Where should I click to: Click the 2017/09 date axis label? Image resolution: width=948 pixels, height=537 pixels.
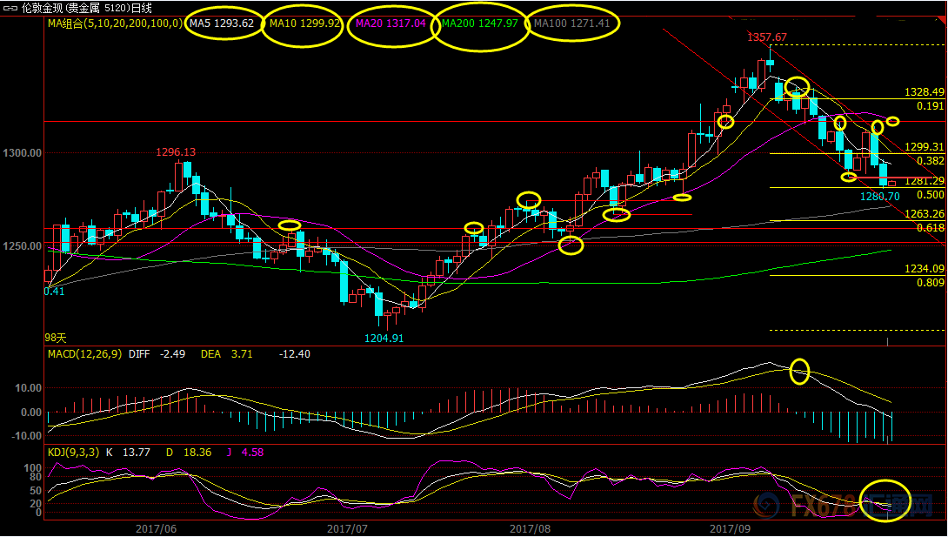730,529
